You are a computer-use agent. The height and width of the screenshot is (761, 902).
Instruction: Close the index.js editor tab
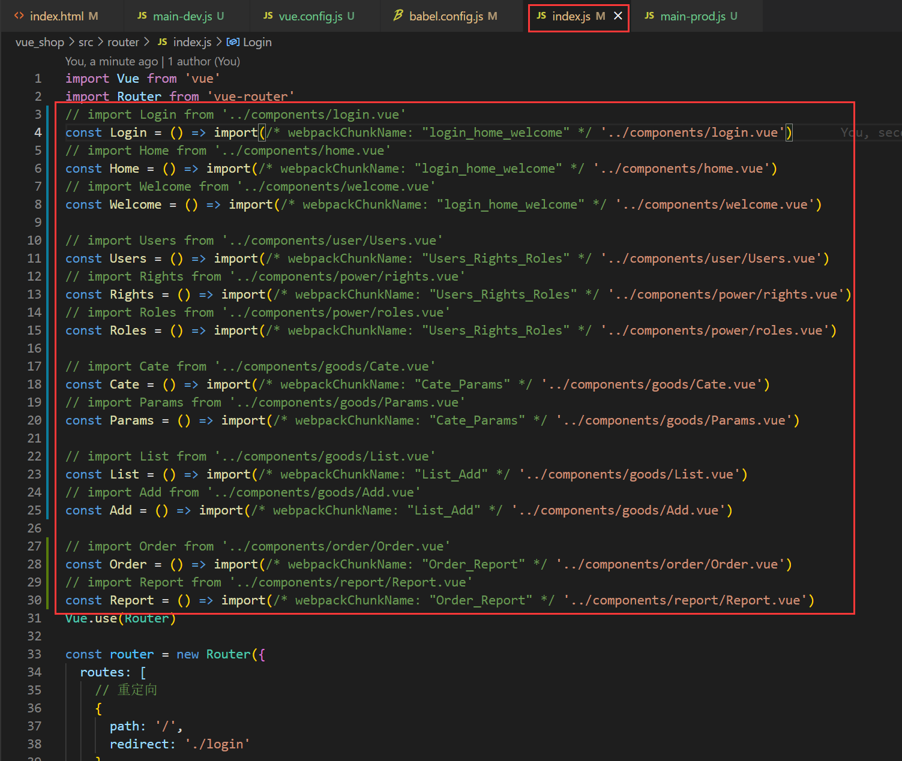pos(618,16)
